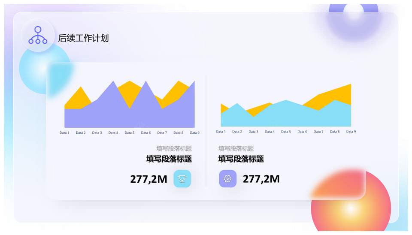Select the right chart's Data 9 axis label
This screenshot has height=235, width=412.
(x=351, y=132)
